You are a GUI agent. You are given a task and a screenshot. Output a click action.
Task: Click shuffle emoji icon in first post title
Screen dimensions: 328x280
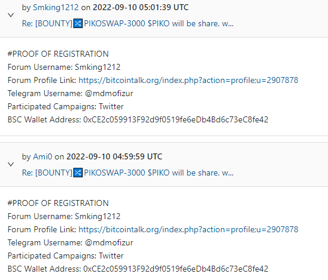tap(78, 23)
